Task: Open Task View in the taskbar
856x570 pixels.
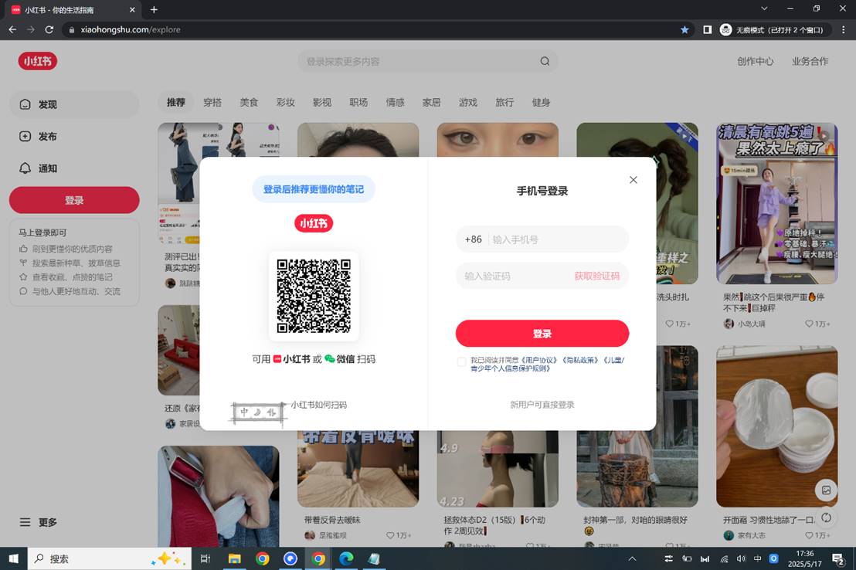Action: tap(206, 558)
